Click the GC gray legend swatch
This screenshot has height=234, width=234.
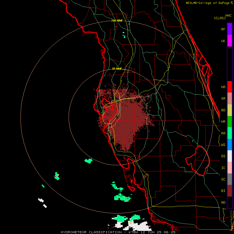click(x=230, y=179)
